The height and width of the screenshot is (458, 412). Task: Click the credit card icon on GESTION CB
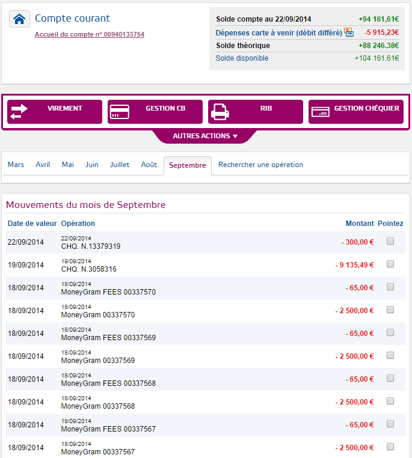point(120,112)
